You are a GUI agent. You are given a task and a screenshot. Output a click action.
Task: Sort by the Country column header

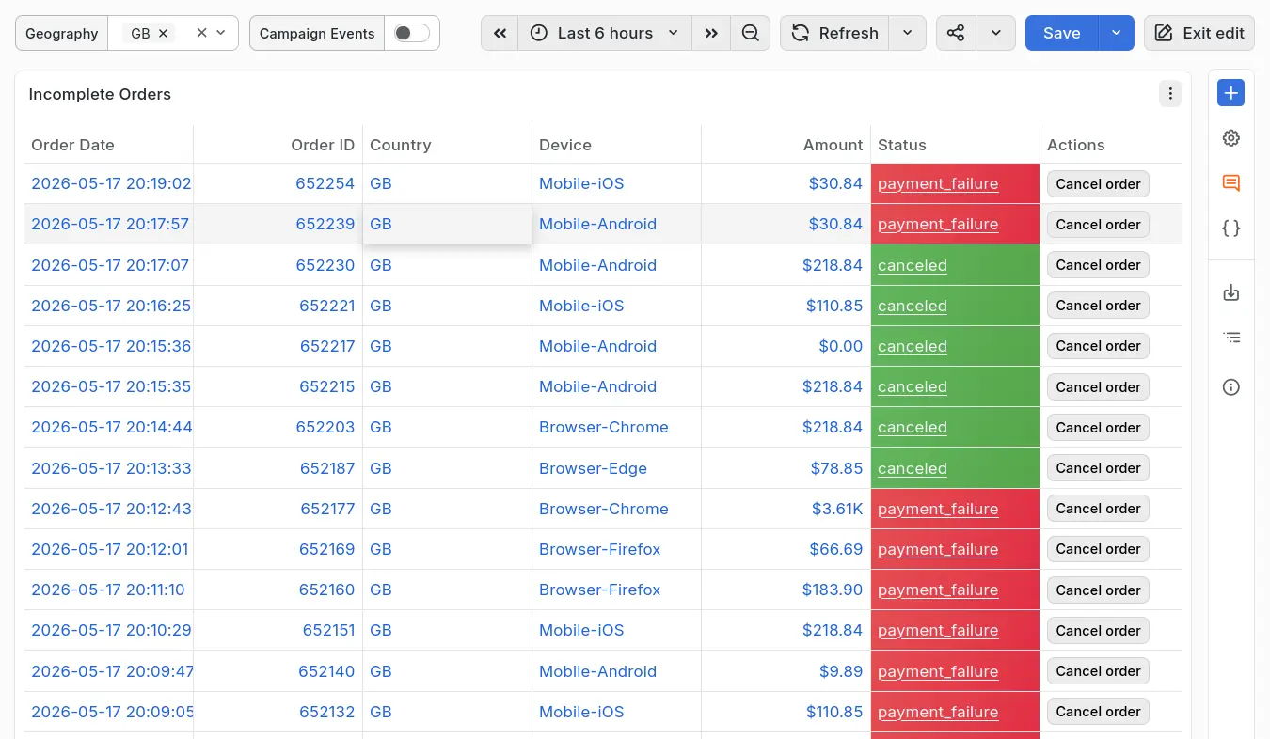401,145
